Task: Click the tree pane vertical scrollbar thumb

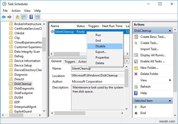Action: 44,44
